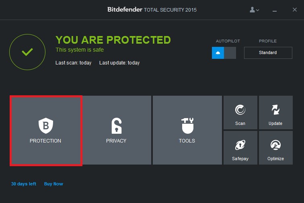
Task: Open the Tools toolbox icon
Action: point(187,126)
